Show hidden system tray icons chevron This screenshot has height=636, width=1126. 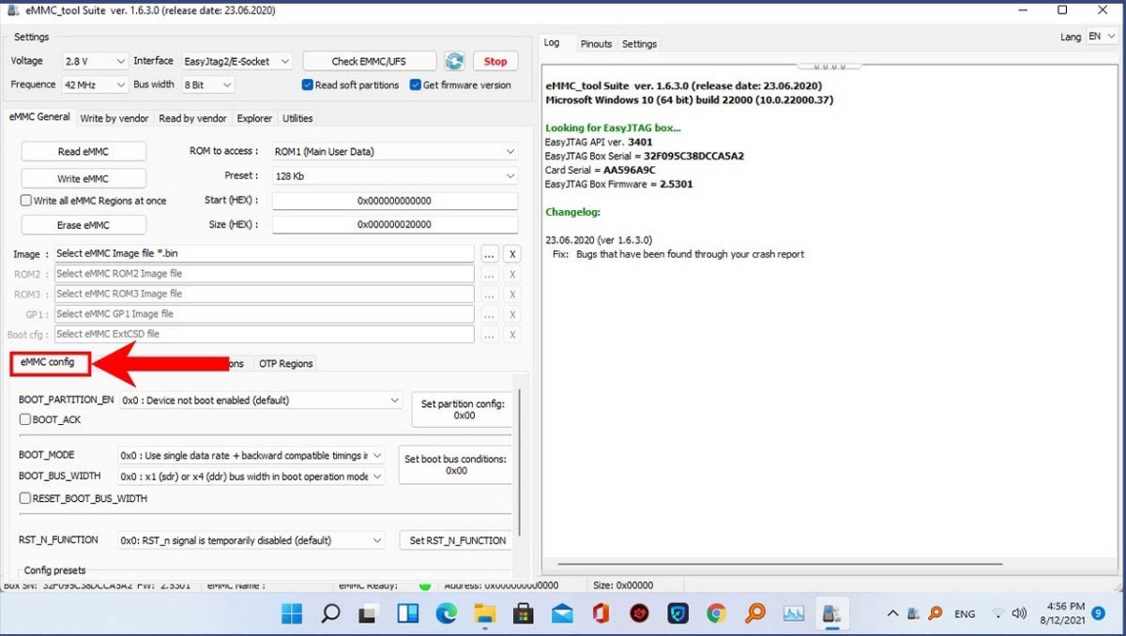pyautogui.click(x=892, y=613)
